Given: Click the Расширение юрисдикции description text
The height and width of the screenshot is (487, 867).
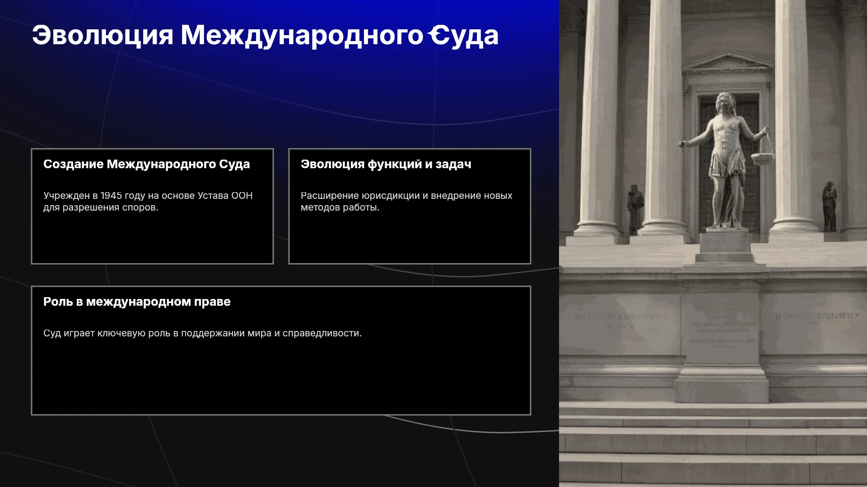Looking at the screenshot, I should 406,202.
